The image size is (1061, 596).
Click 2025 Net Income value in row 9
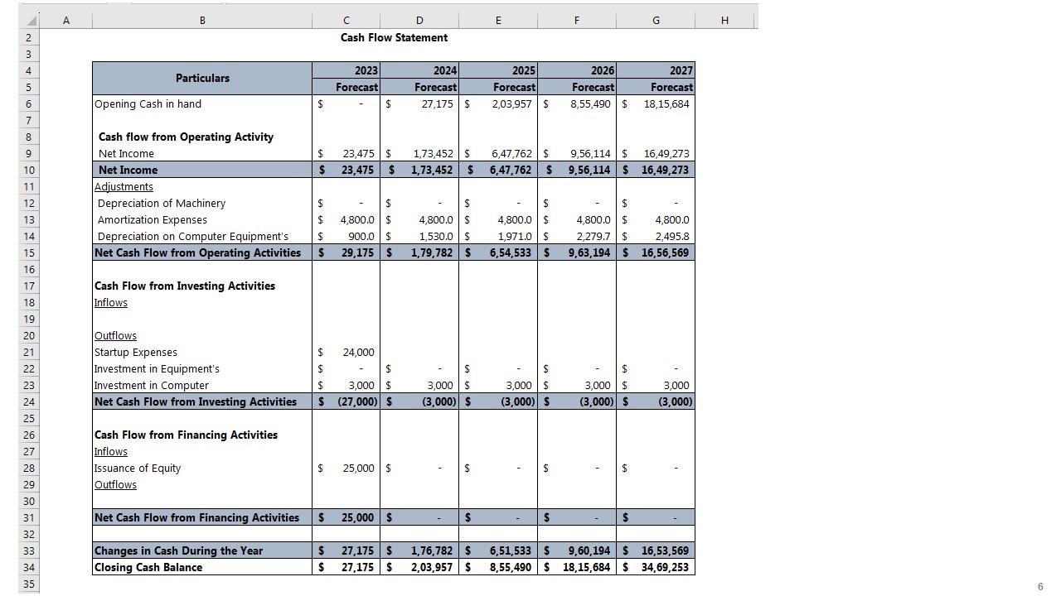(510, 153)
